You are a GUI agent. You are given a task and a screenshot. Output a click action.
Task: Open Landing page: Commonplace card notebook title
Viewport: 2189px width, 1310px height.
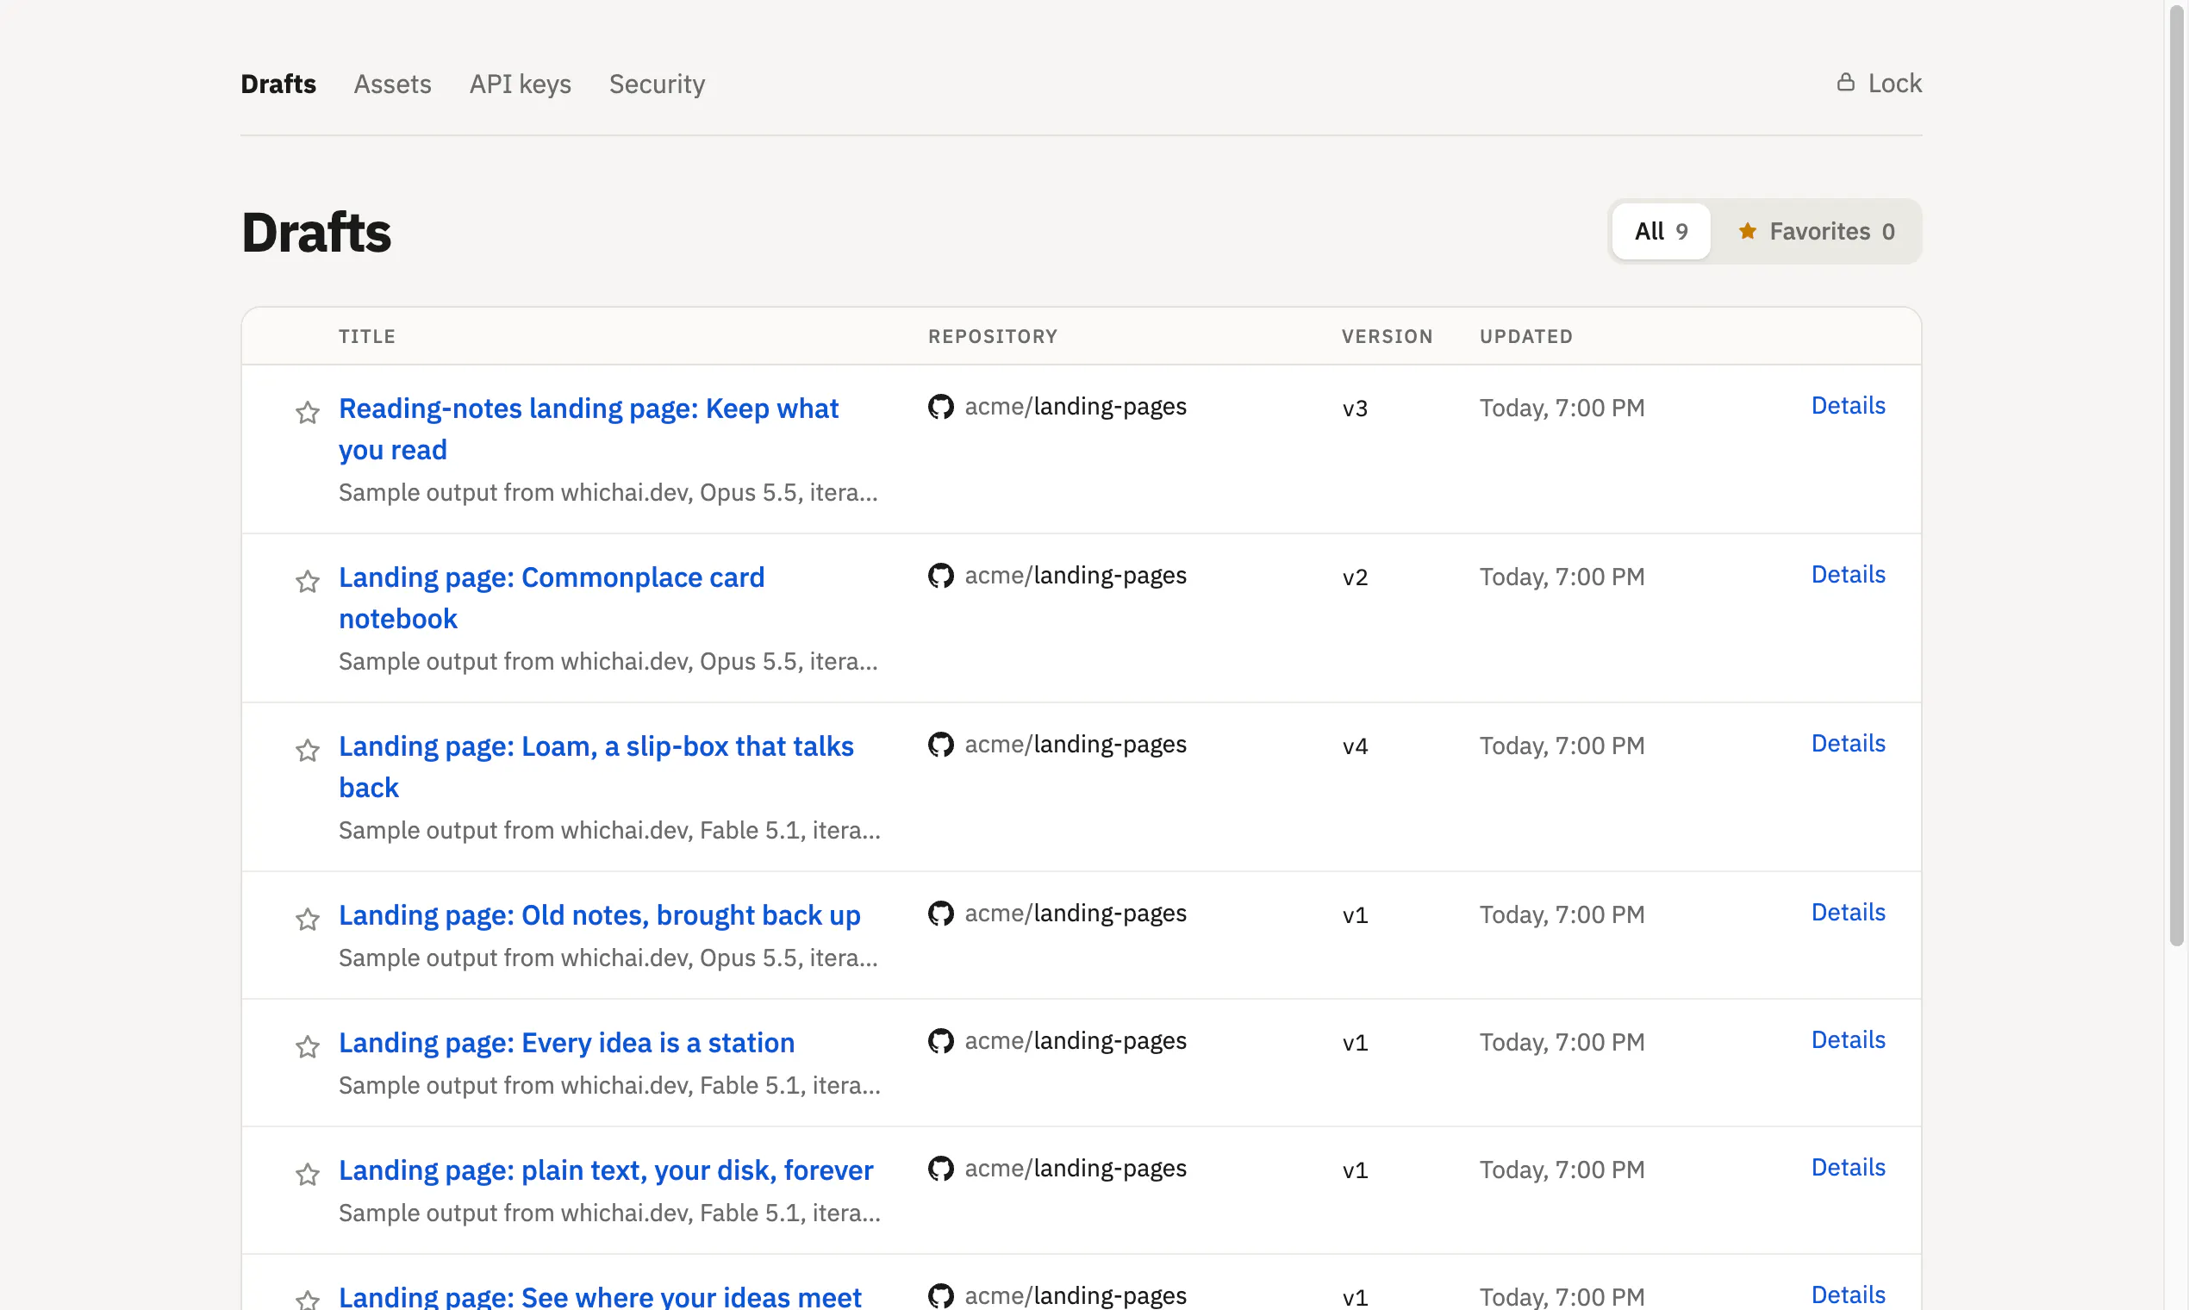coord(552,597)
